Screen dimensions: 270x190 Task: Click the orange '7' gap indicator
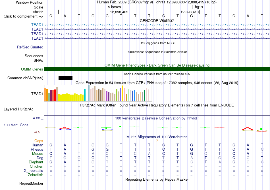pos(157,141)
